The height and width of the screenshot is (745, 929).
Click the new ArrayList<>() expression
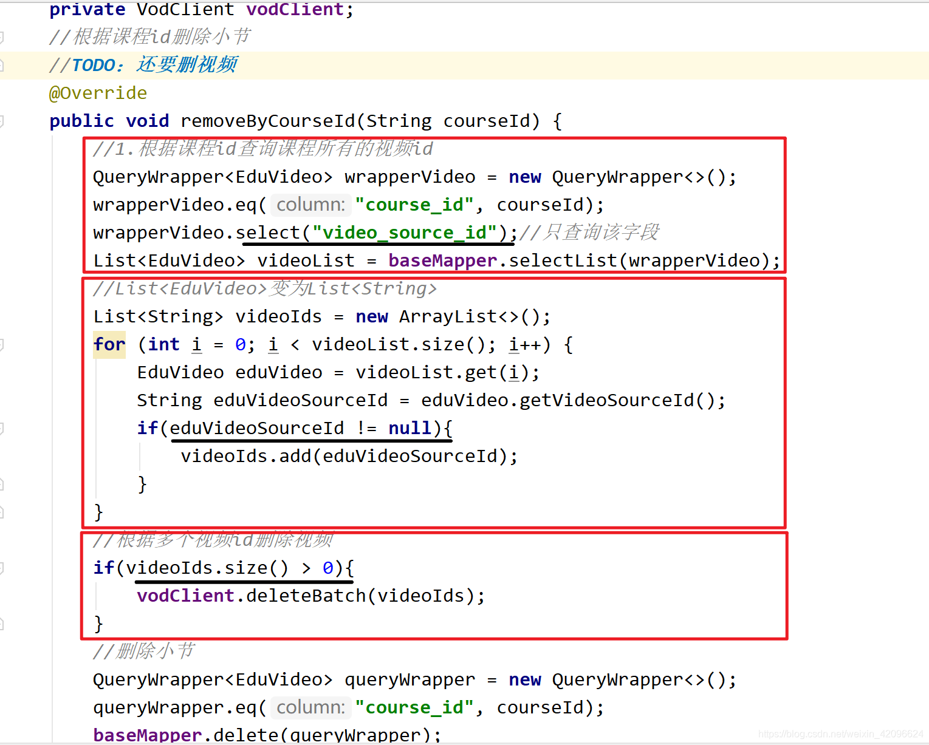(x=448, y=316)
